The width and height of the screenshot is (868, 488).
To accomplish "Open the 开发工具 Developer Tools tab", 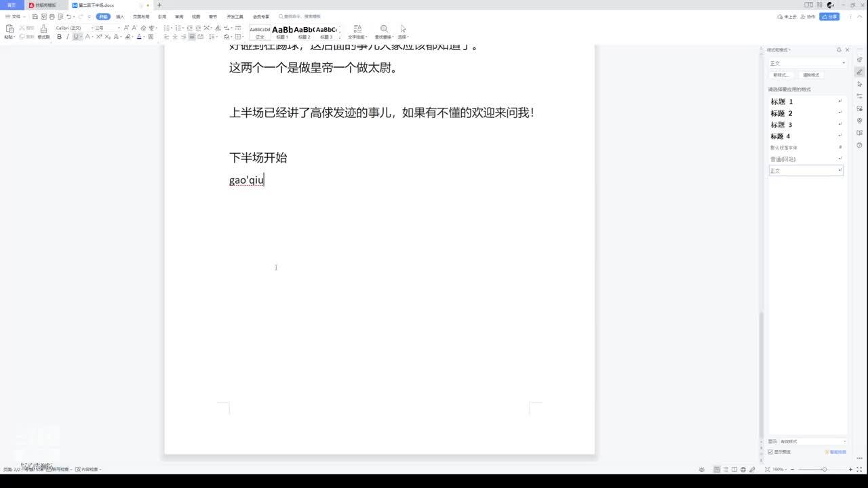I will (x=235, y=16).
